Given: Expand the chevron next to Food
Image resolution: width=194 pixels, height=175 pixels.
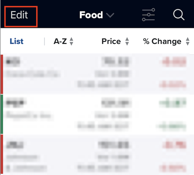Looking at the screenshot, I should 110,15.
